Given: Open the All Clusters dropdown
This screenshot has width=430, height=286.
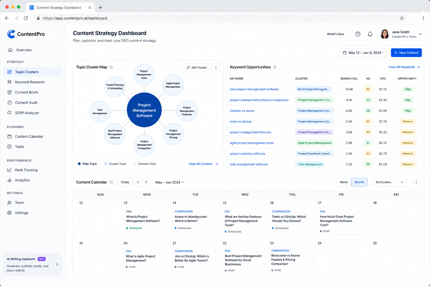Looking at the screenshot, I should point(389,182).
